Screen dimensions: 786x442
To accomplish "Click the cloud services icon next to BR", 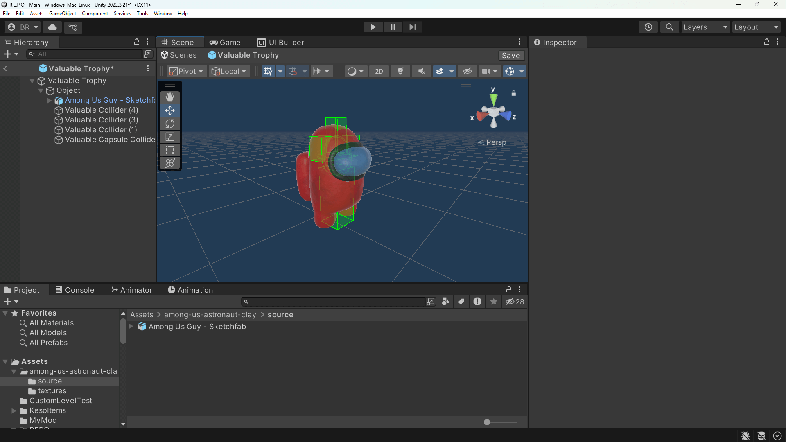I will click(52, 27).
